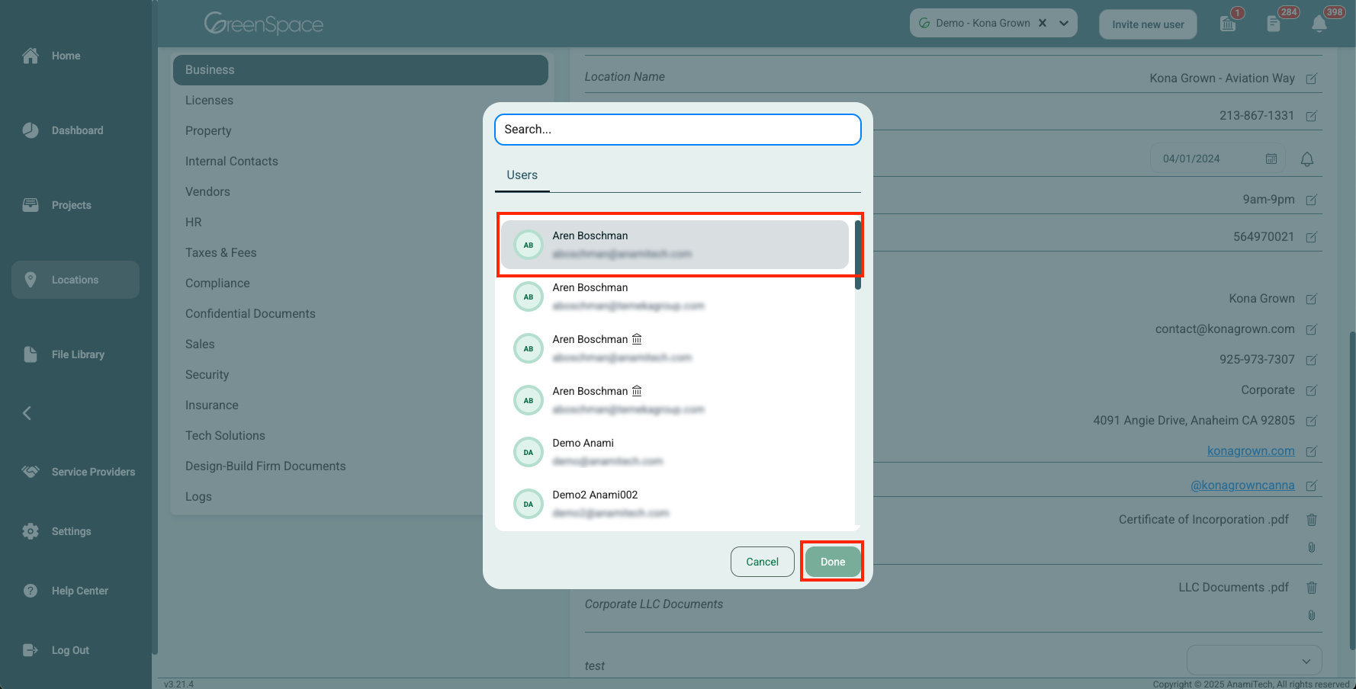Edit the 9am-9pm hours value
1356x689 pixels.
1312,200
